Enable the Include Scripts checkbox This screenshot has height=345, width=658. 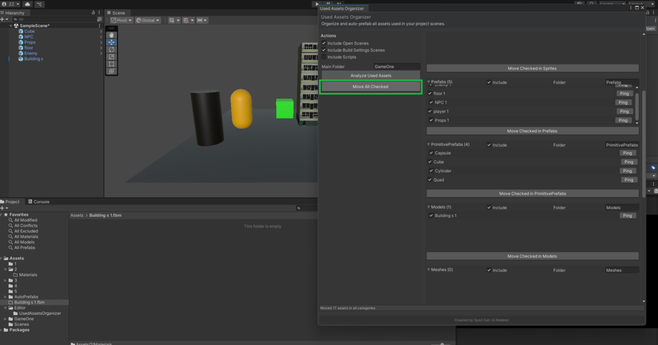[324, 57]
